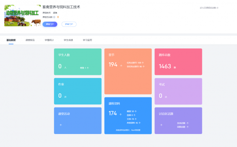The width and height of the screenshot is (237, 147).
Task: Click the 课程教师 name line
Action: tap(50, 13)
